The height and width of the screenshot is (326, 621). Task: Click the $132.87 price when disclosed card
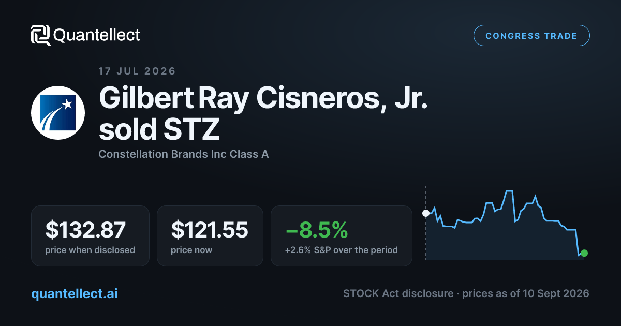(90, 236)
